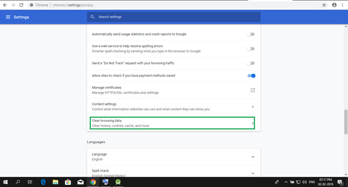The height and width of the screenshot is (187, 348).
Task: Switch to Chrome taskbar icon
Action: coord(93,182)
